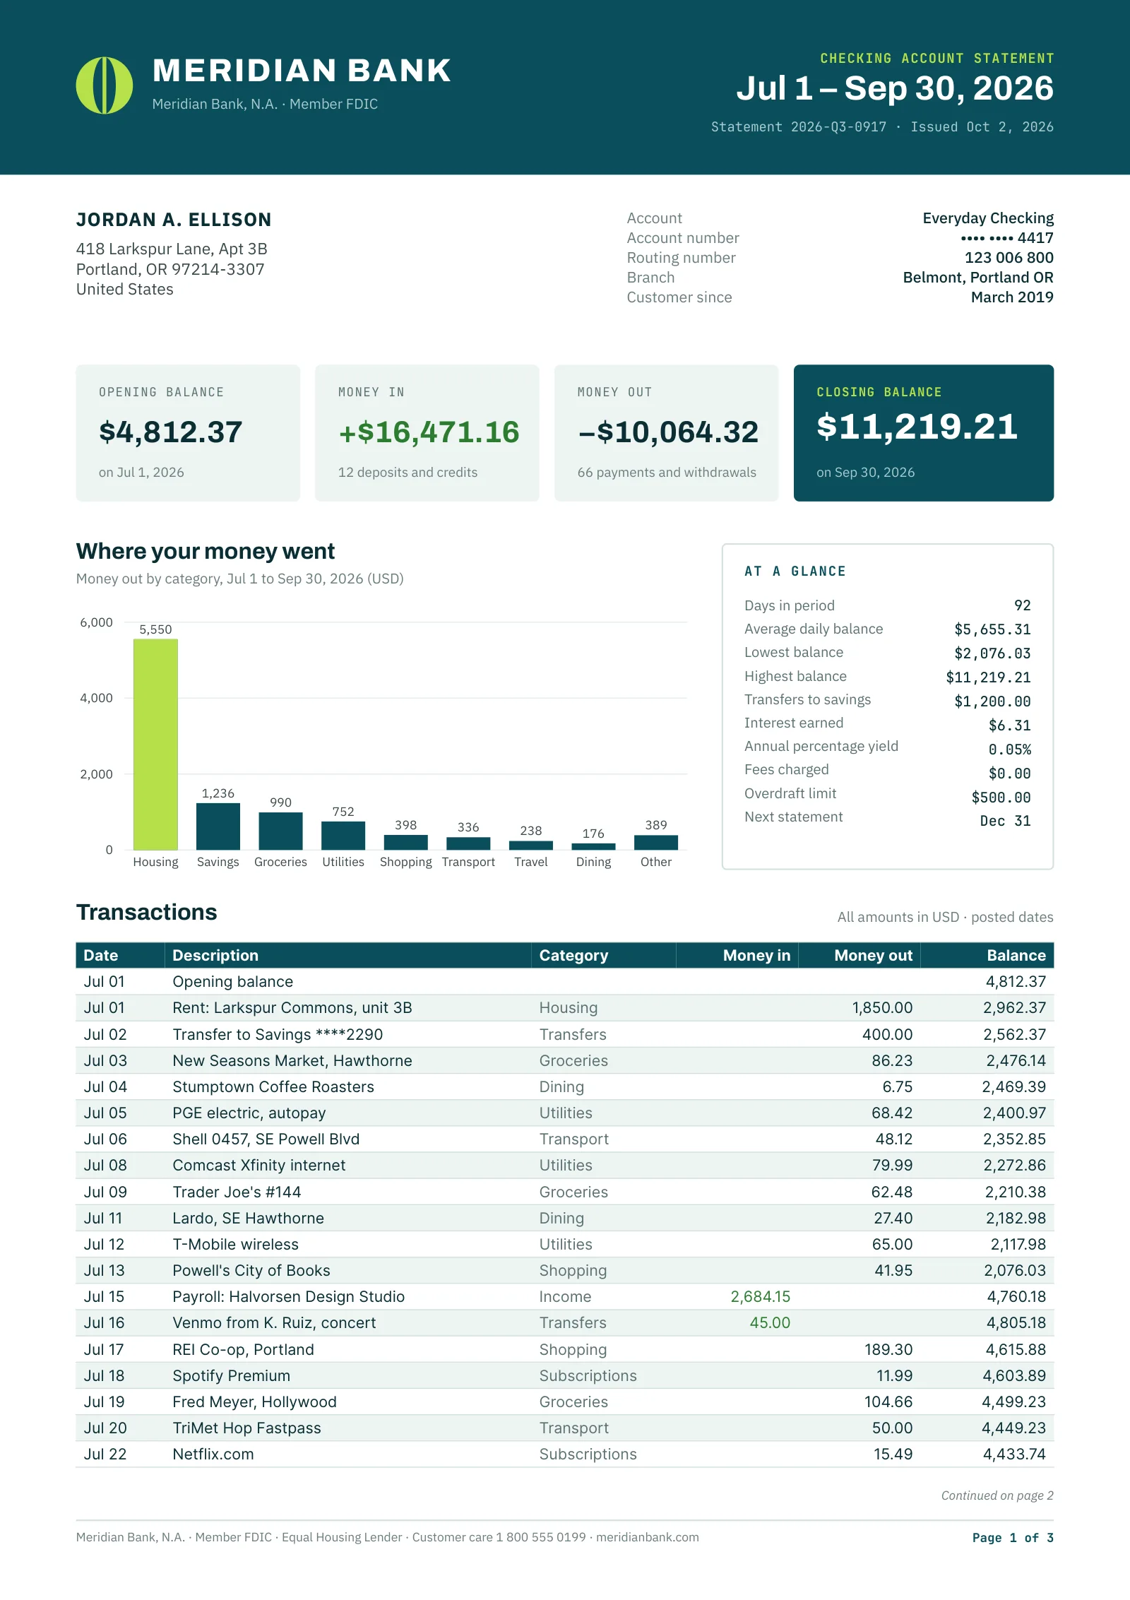Click the Lowest balance value $2,076.03
This screenshot has width=1130, height=1600.
click(992, 653)
